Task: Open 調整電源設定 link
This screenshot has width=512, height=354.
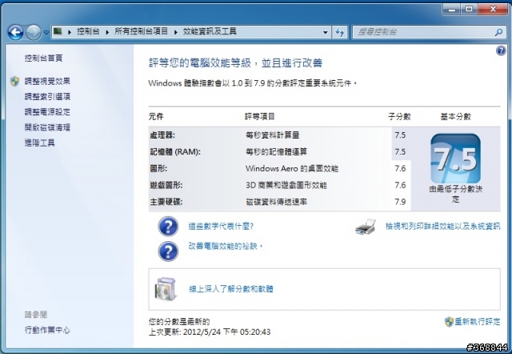Action: [47, 112]
